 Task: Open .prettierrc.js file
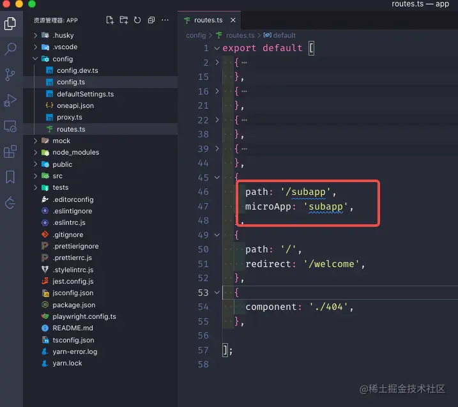tap(100, 258)
